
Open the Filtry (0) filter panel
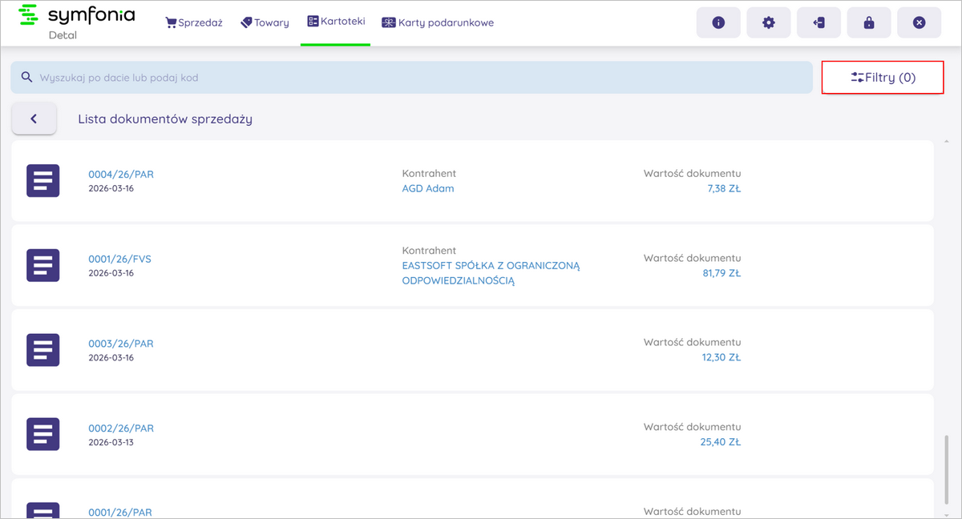pyautogui.click(x=883, y=78)
